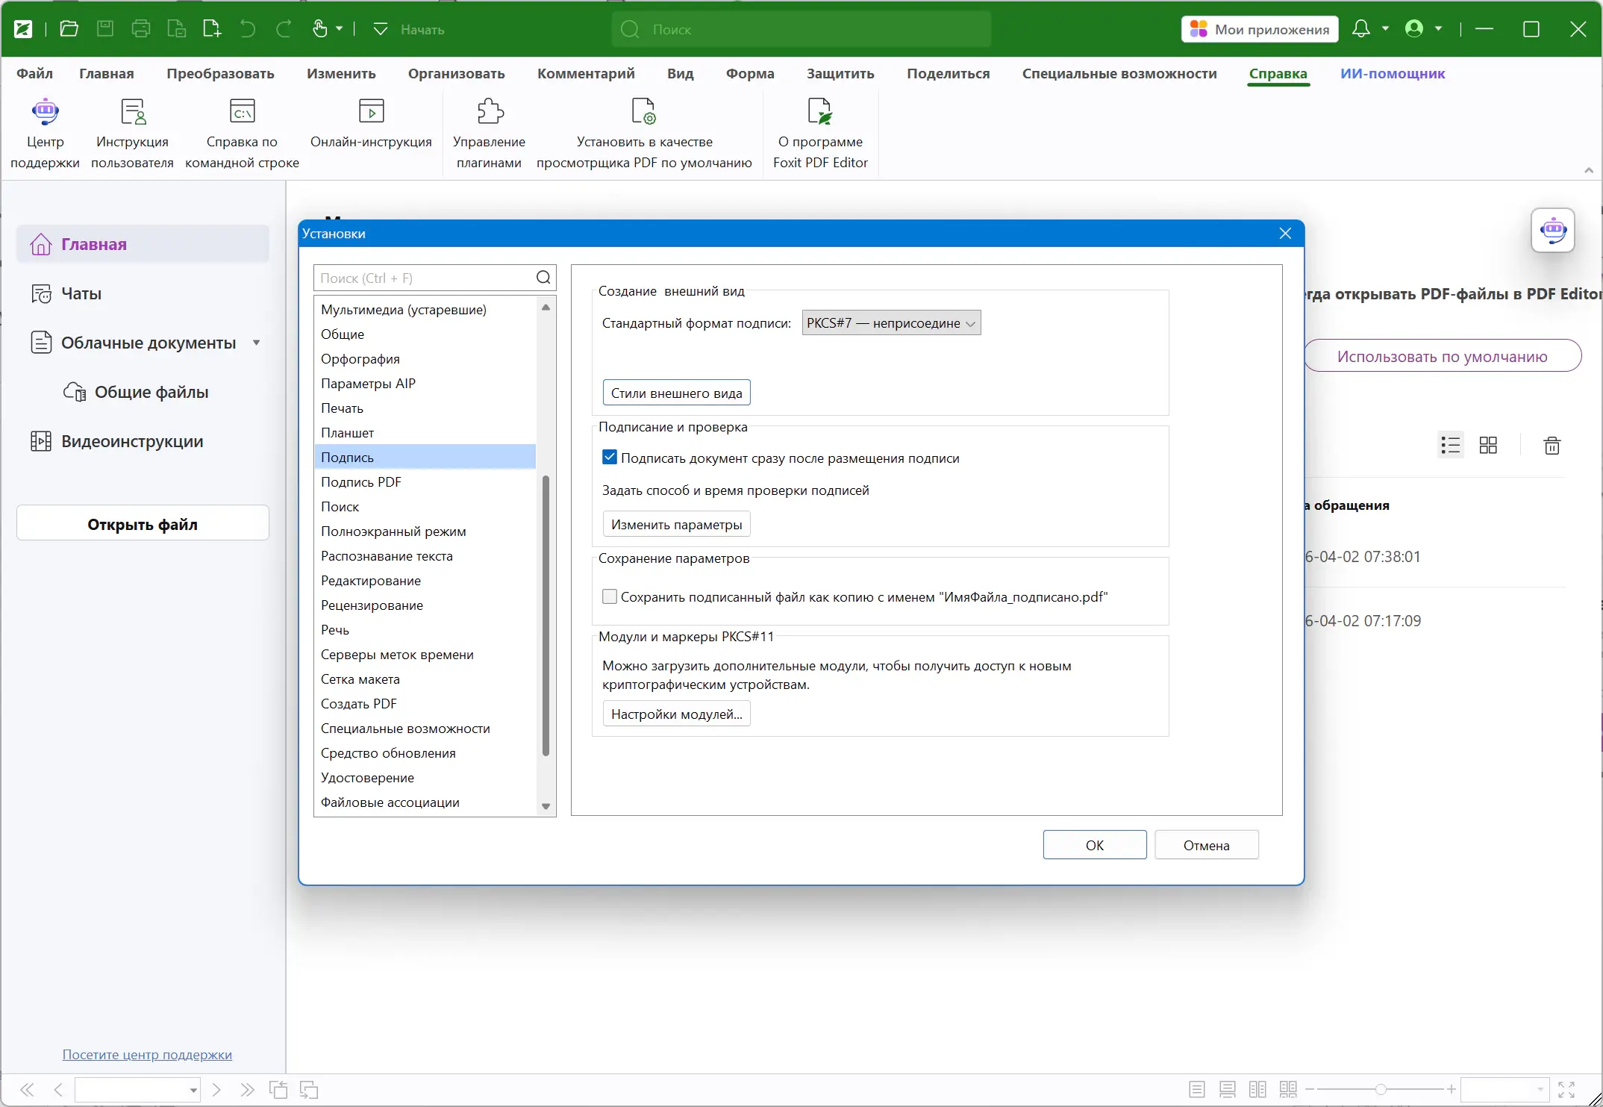Open the Plugin Management puzzle icon
The height and width of the screenshot is (1107, 1603).
coord(490,112)
